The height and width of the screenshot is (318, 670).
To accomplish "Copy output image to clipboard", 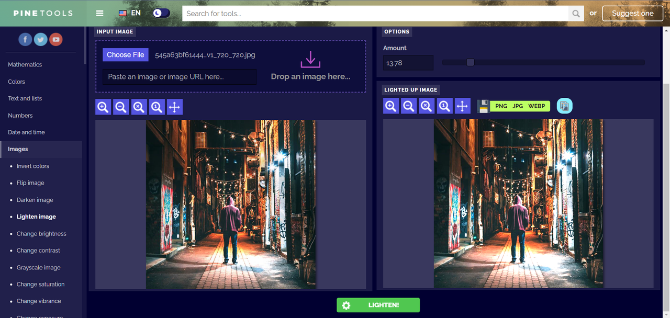I will point(565,106).
